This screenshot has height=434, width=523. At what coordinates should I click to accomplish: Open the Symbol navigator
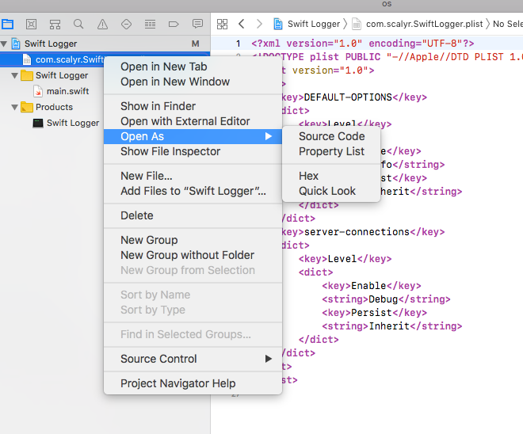[55, 25]
